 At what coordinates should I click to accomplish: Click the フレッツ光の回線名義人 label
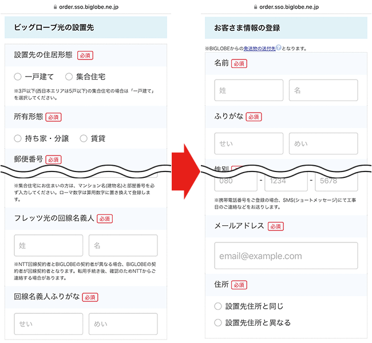pos(54,218)
